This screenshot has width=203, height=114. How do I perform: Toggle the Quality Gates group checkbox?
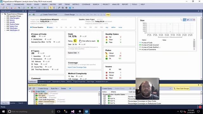click(x=35, y=93)
